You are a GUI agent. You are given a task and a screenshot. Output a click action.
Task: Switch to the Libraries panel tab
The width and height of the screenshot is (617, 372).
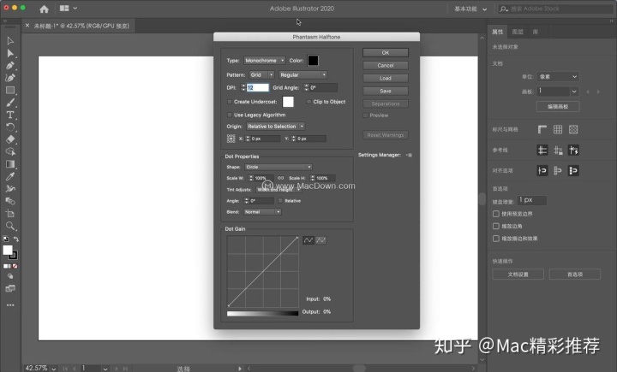click(536, 32)
